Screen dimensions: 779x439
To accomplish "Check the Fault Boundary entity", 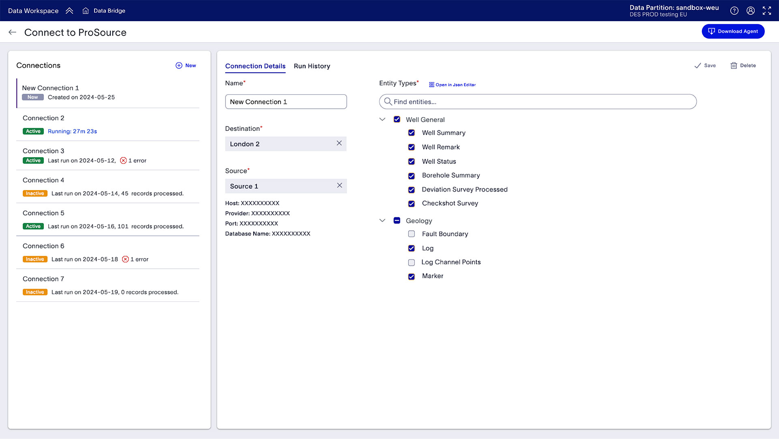I will [411, 234].
